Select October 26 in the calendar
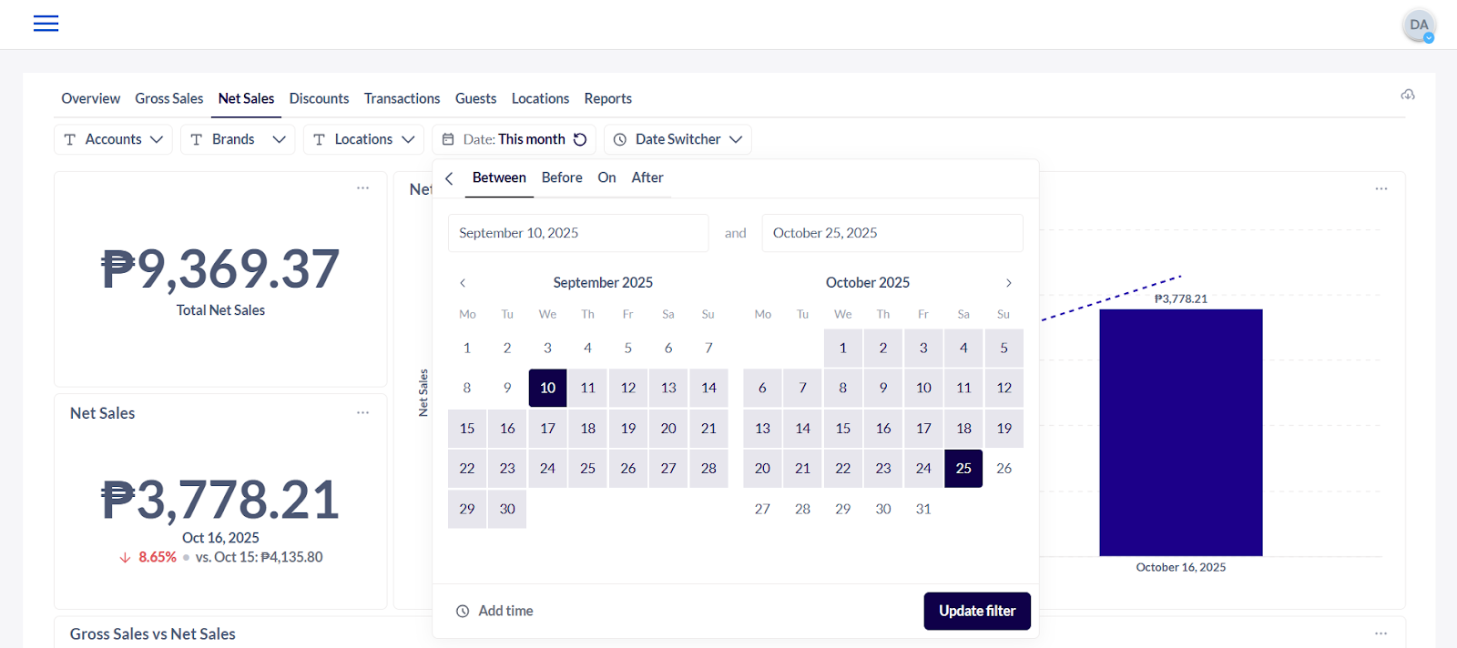The height and width of the screenshot is (648, 1457). 1004,469
